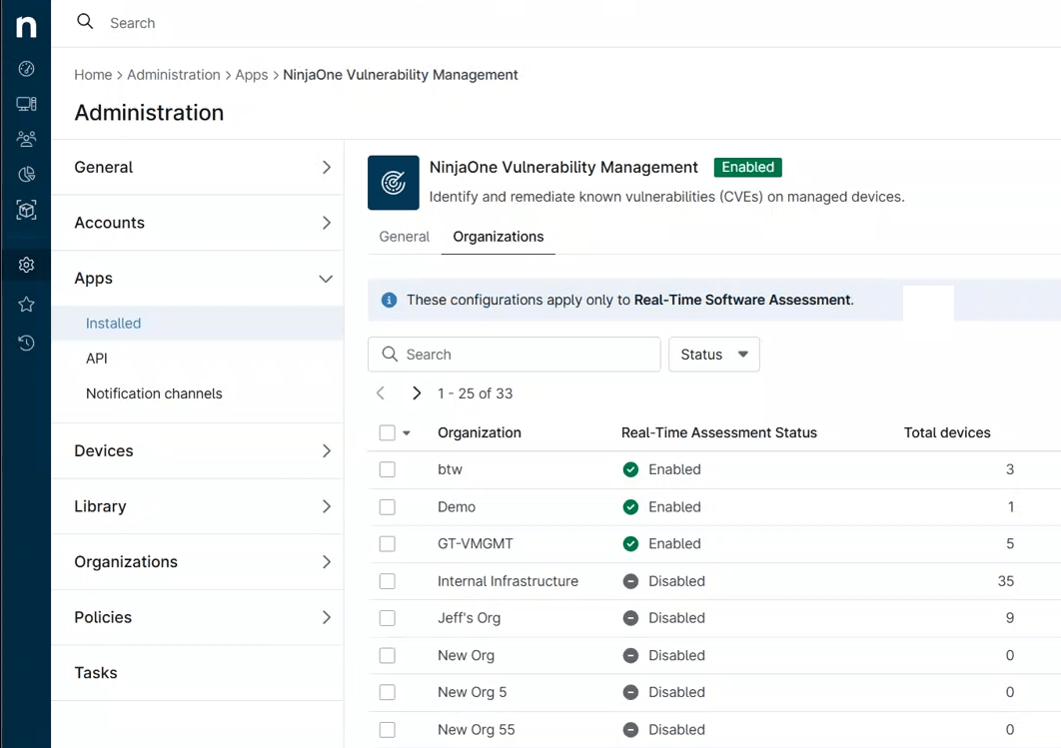Click the top search magnifier icon
Screen dimensions: 1061x748
pyautogui.click(x=85, y=22)
